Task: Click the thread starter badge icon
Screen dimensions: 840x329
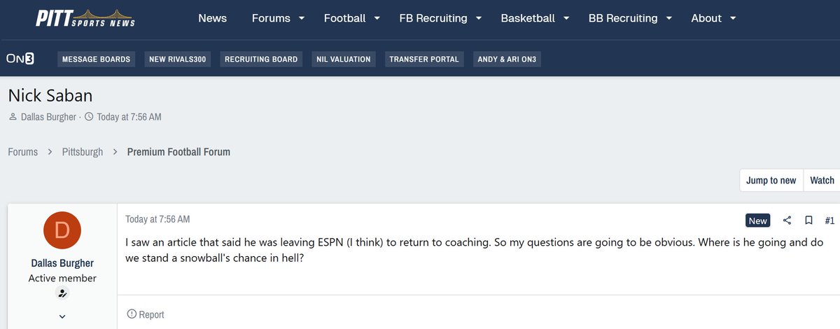Action: point(62,294)
